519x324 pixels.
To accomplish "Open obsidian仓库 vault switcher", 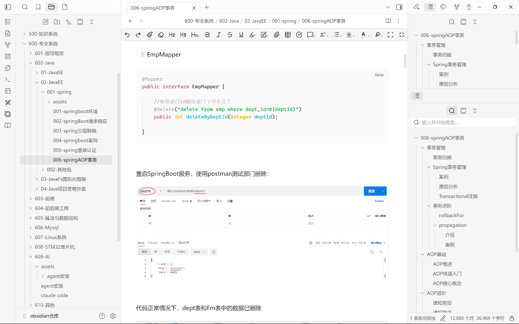I will pos(44,316).
